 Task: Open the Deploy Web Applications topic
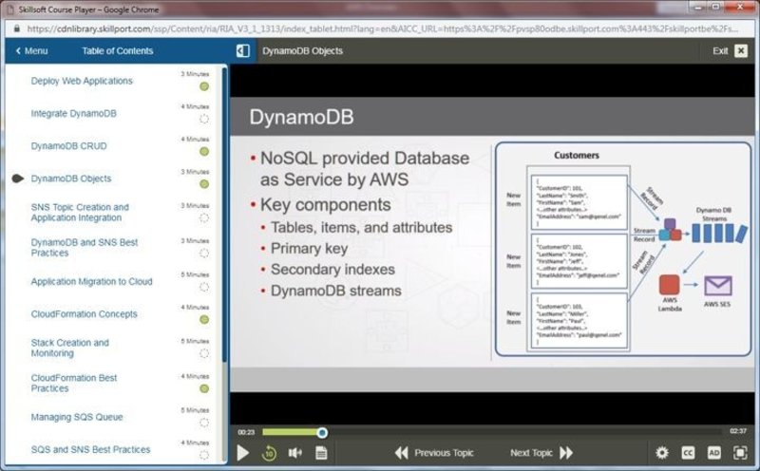[82, 81]
